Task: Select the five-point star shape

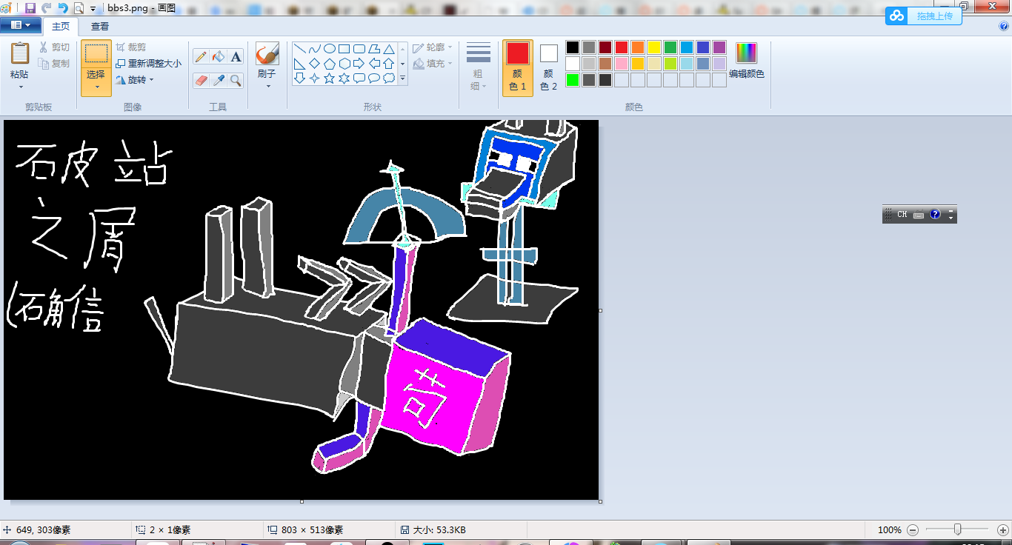Action: point(329,78)
